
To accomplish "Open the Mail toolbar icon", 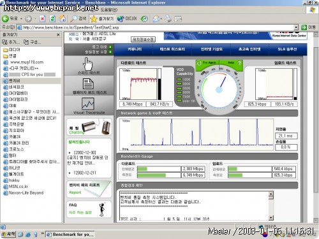I will click(156, 19).
